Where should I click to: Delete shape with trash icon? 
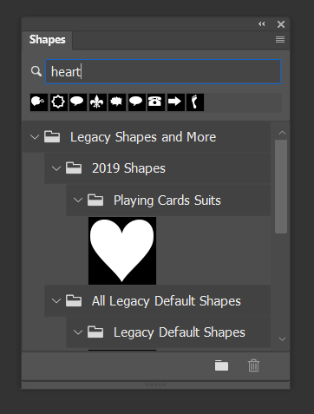pyautogui.click(x=253, y=365)
